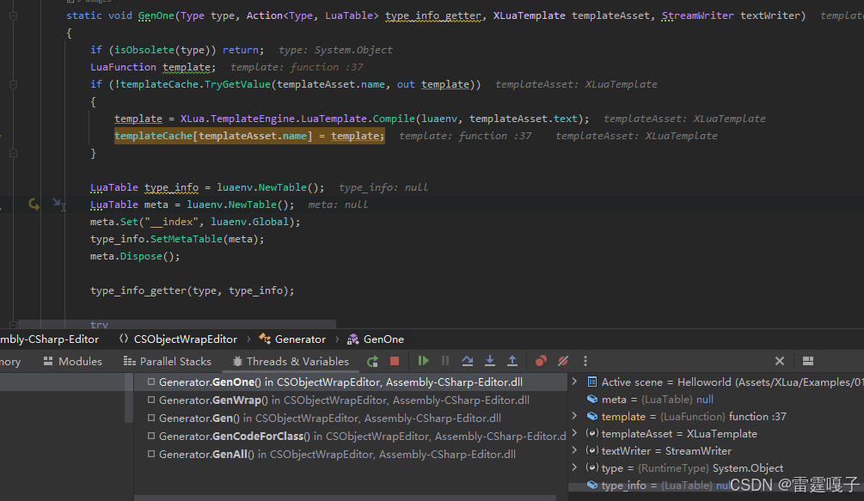
Task: Click the method icon beside GenOne breadcrumb
Action: tap(352, 339)
